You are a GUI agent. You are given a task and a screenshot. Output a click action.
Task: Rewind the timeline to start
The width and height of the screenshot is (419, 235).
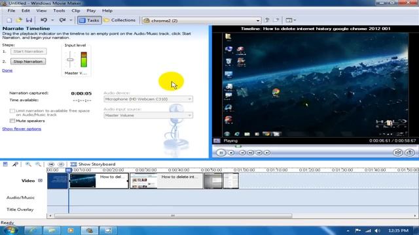51,164
